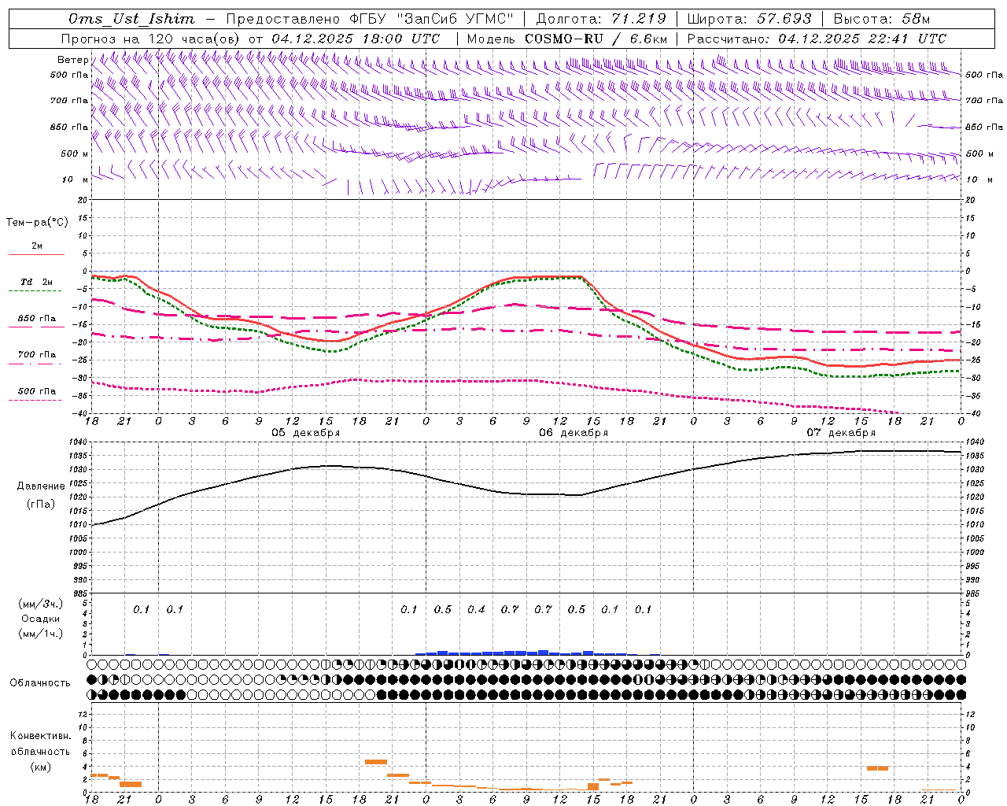Click the Ветер panel label
This screenshot has width=1007, height=806.
point(73,60)
